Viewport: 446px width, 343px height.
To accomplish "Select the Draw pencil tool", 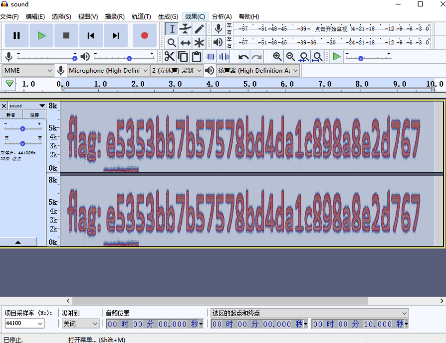I will pyautogui.click(x=199, y=29).
